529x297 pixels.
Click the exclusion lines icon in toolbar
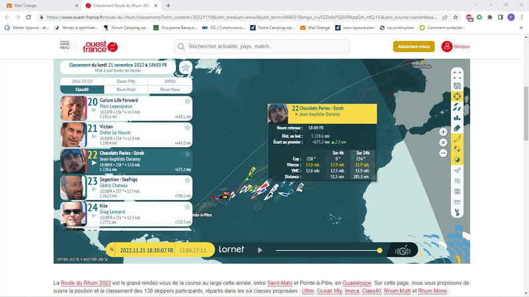pos(457,202)
